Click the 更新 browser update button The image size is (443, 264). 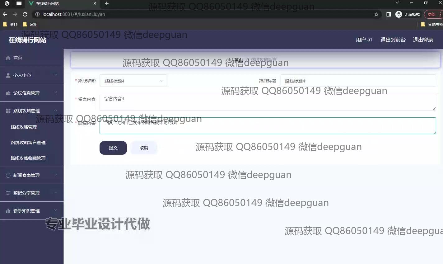click(432, 14)
